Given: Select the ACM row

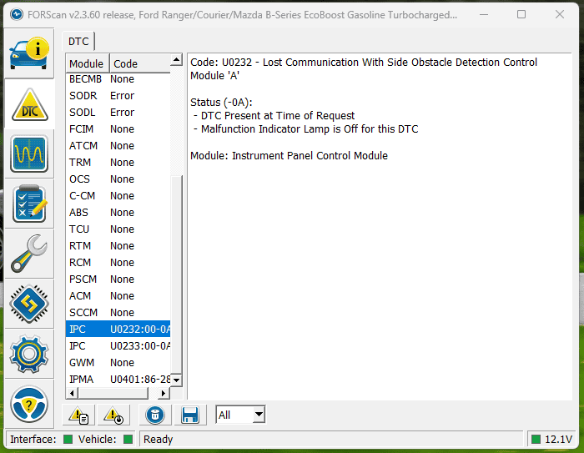Looking at the screenshot, I should [118, 296].
